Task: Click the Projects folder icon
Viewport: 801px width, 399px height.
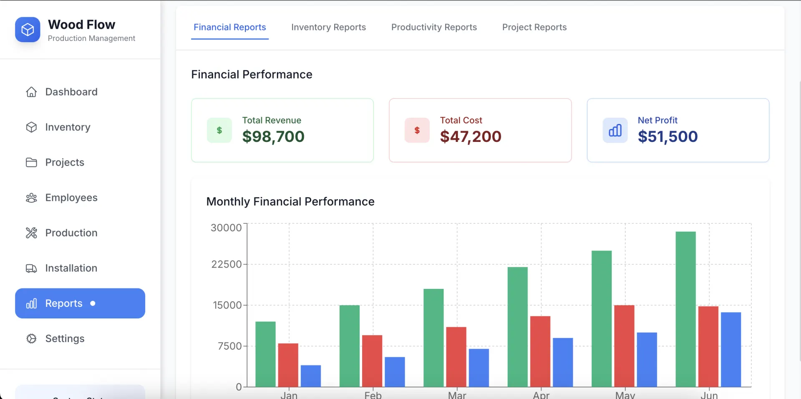Action: (x=31, y=162)
